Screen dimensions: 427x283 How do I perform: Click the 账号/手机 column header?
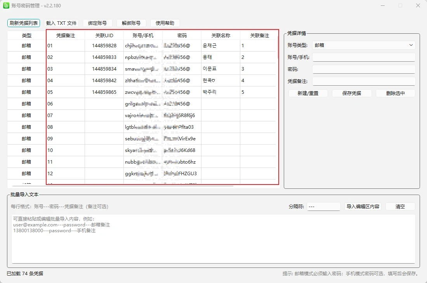click(143, 35)
